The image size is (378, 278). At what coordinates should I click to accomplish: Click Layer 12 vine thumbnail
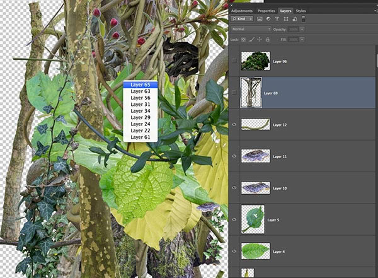tap(256, 124)
